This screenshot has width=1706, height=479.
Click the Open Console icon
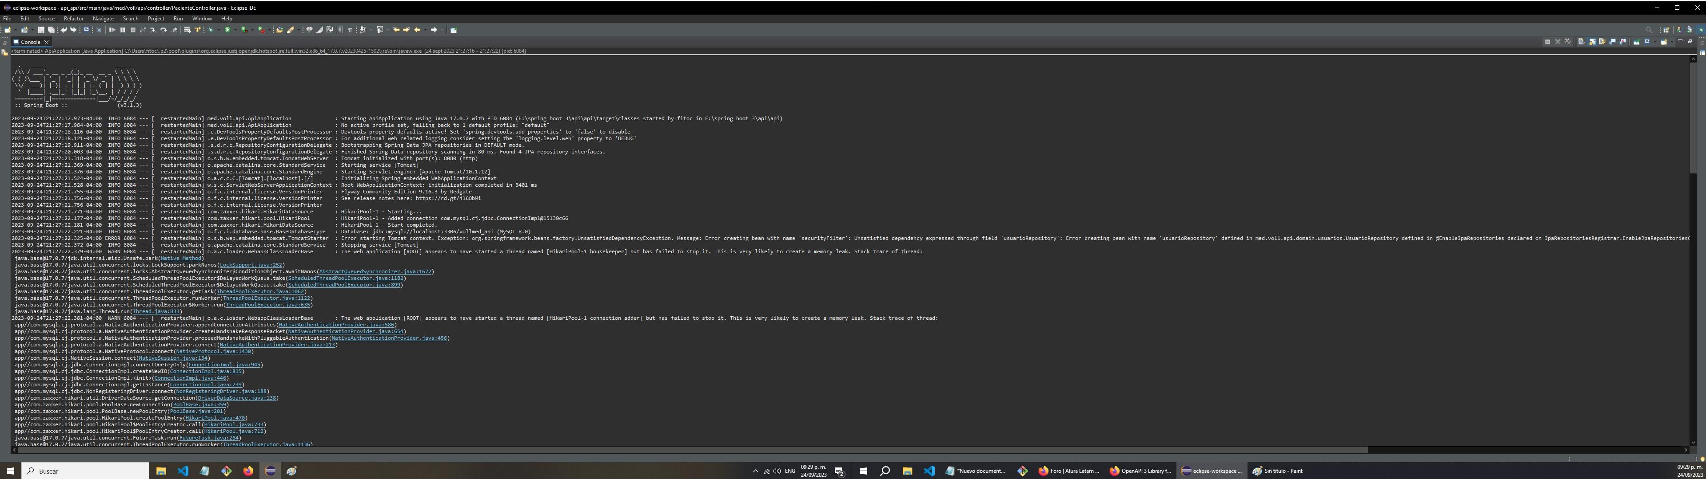point(1664,42)
